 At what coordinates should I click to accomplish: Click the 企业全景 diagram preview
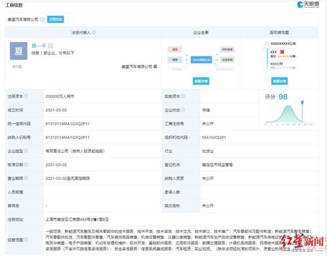(x=201, y=59)
